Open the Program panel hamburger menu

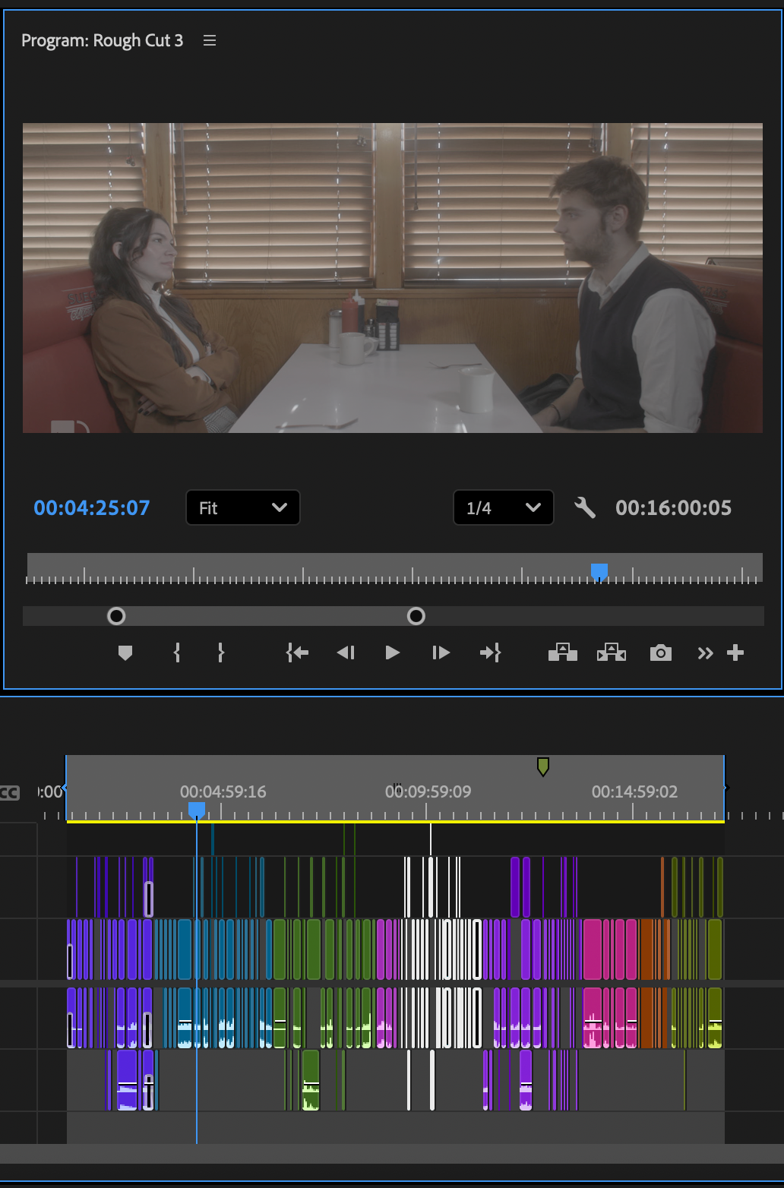(x=210, y=41)
